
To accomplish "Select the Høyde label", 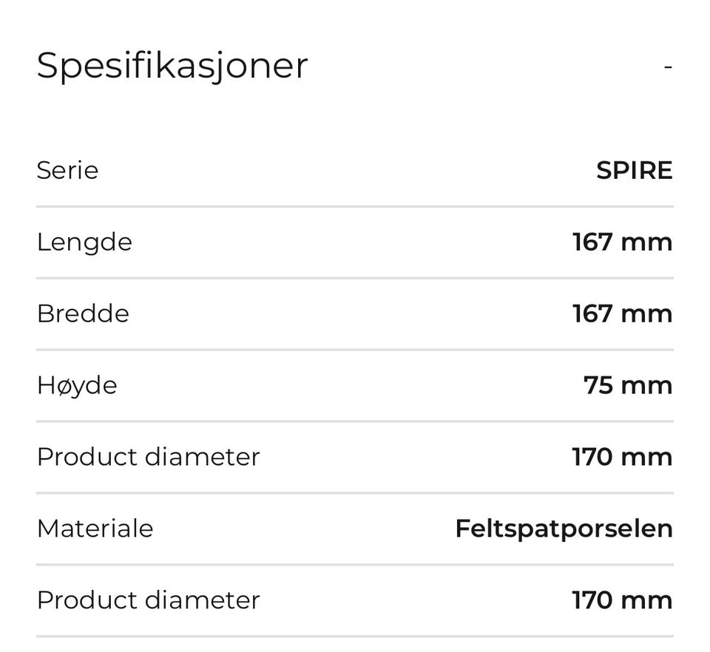I will coord(77,386).
